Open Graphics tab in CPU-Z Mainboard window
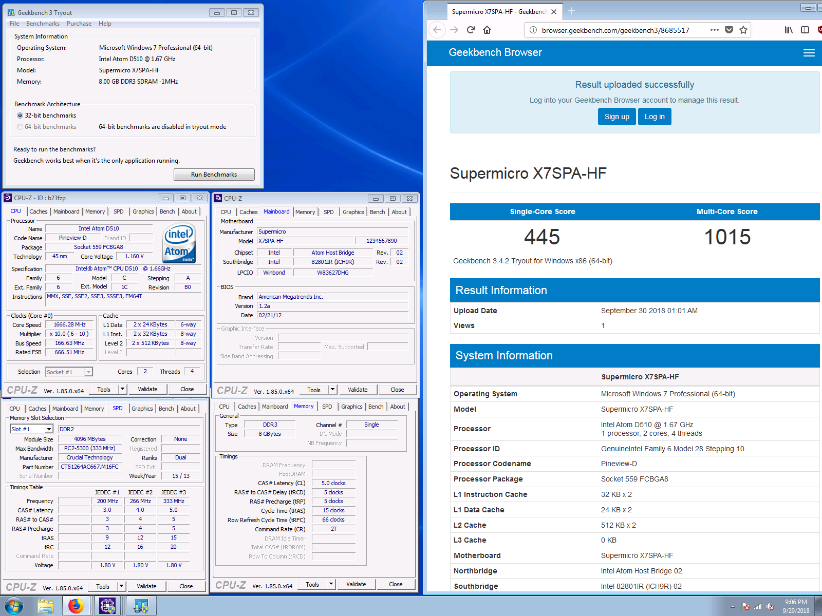The width and height of the screenshot is (822, 616). pos(353,212)
